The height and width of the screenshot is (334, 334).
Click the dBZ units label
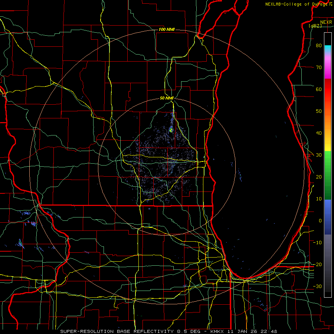pos(315,26)
